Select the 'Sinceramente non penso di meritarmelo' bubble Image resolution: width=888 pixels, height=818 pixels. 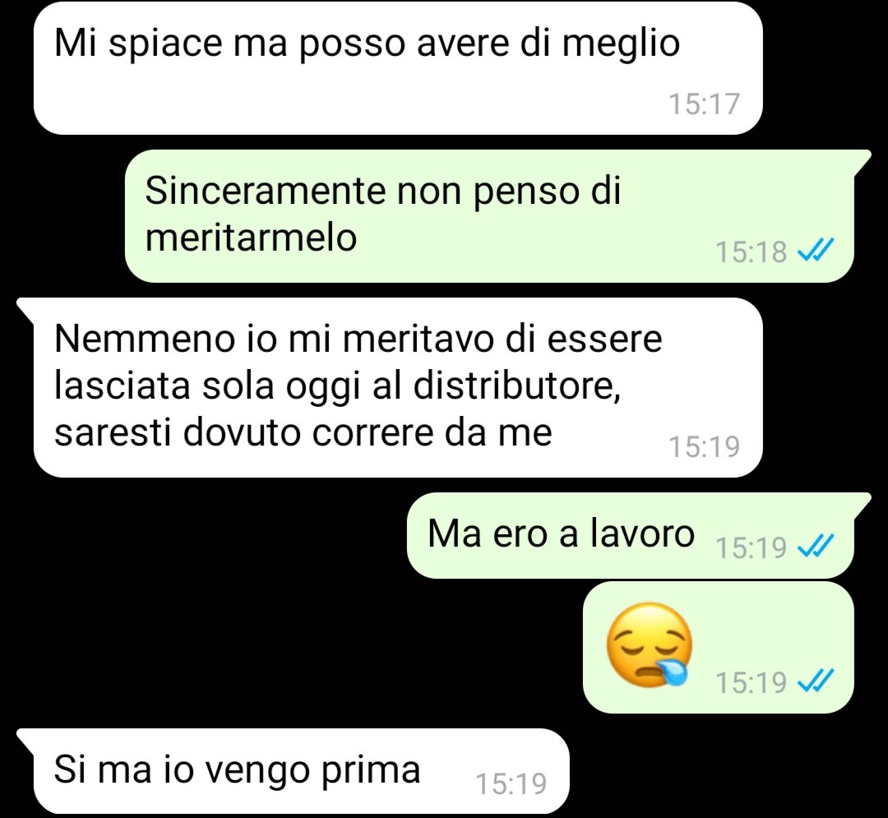pos(488,215)
